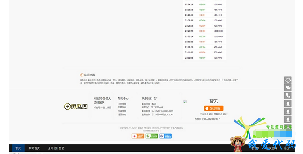This screenshot has width=303, height=154.
Task: Click the red 0.1300 price cell
Action: 202,31
